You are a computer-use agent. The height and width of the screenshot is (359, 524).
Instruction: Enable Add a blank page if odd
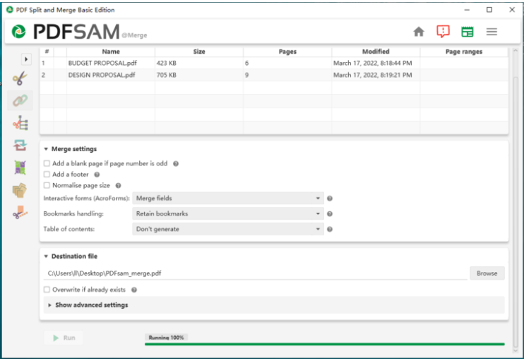[x=47, y=163]
